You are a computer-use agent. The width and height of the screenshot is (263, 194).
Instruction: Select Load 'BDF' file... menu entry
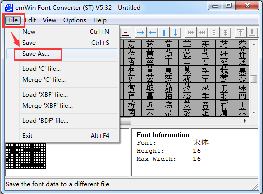coord(62,120)
